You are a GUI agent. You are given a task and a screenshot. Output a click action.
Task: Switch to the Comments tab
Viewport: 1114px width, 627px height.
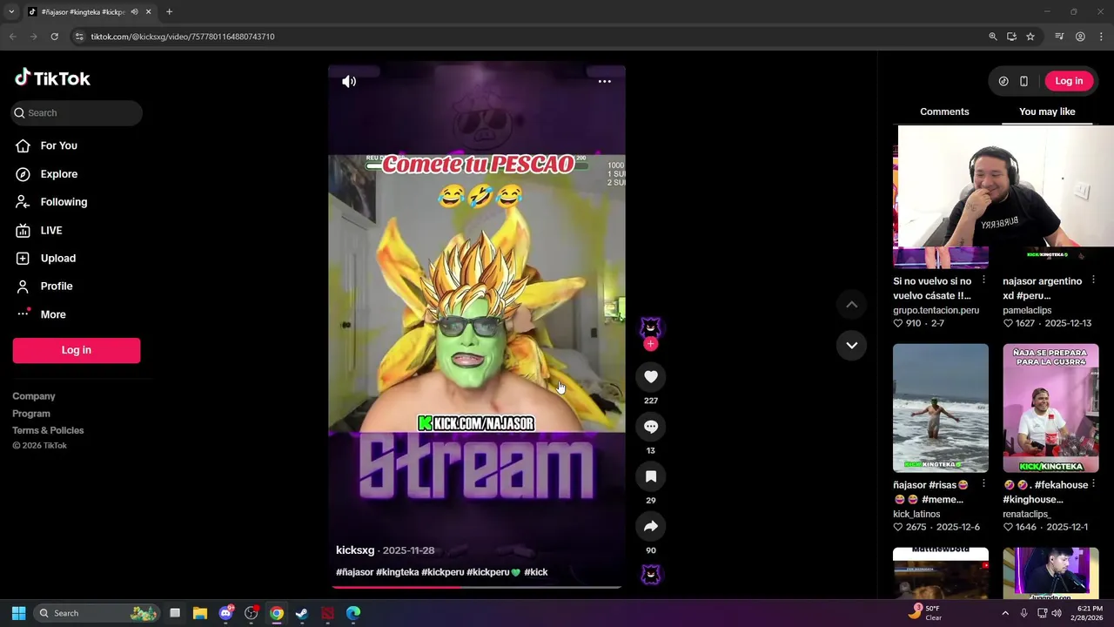click(x=944, y=111)
